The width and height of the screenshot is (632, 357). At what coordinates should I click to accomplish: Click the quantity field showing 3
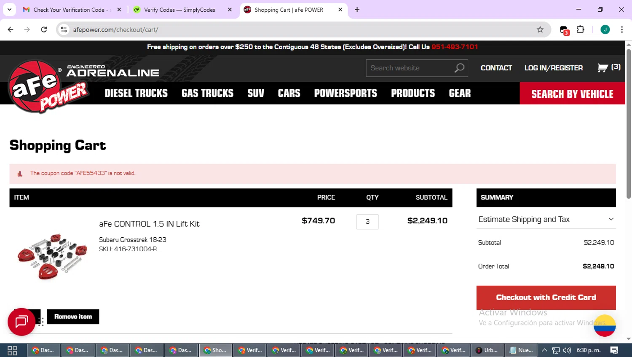pos(367,222)
